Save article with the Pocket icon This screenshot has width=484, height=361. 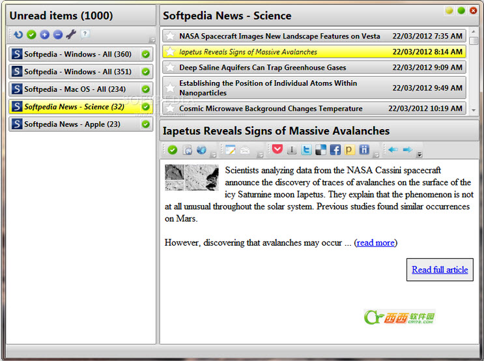(278, 150)
